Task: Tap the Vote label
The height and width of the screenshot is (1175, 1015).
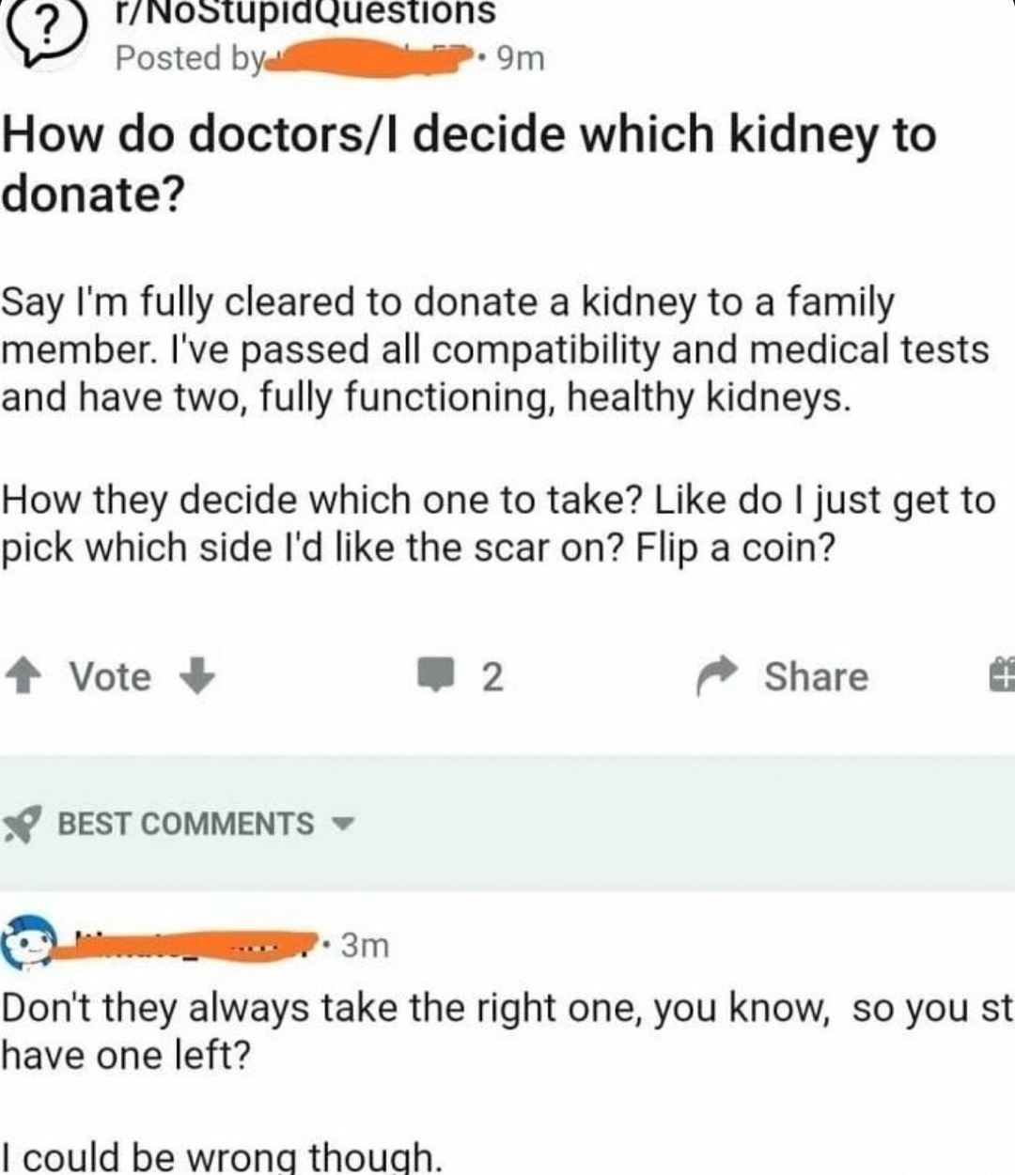Action: pyautogui.click(x=113, y=676)
